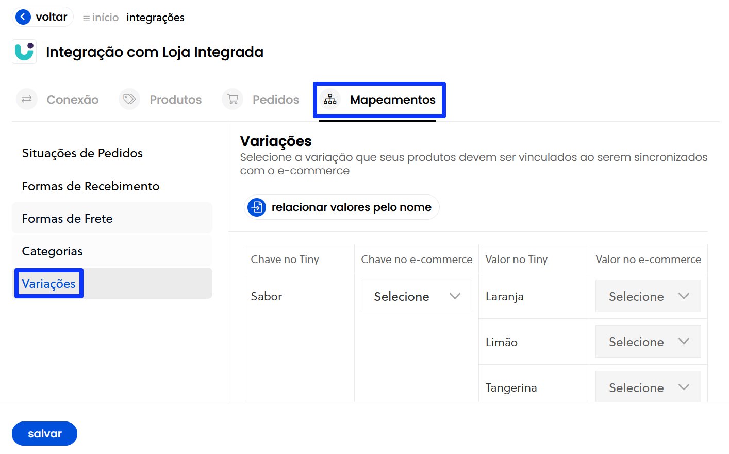Open Valor no e-commerce dropdown for Laranja
The height and width of the screenshot is (454, 729).
[648, 296]
